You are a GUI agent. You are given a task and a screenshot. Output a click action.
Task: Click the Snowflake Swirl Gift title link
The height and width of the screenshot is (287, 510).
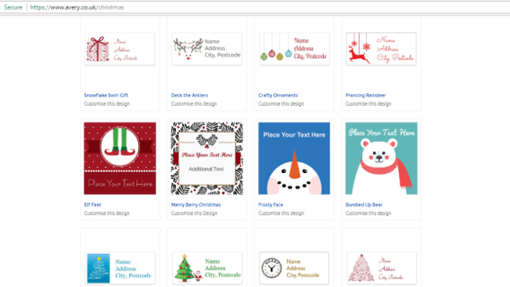coord(106,95)
